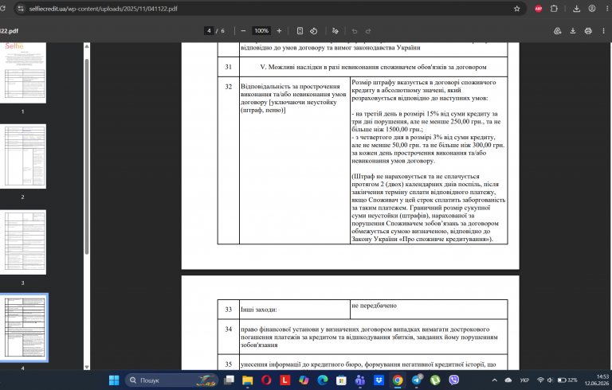Open Wi-Fi network tray icon

tap(540, 380)
